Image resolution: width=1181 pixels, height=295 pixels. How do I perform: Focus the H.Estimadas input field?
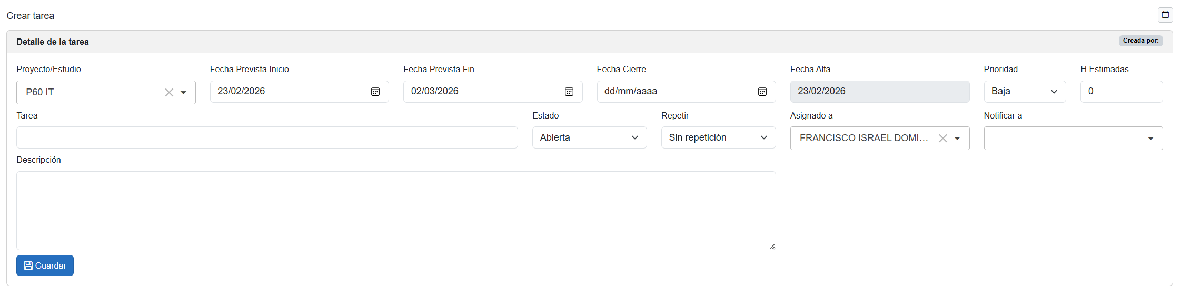pos(1121,92)
